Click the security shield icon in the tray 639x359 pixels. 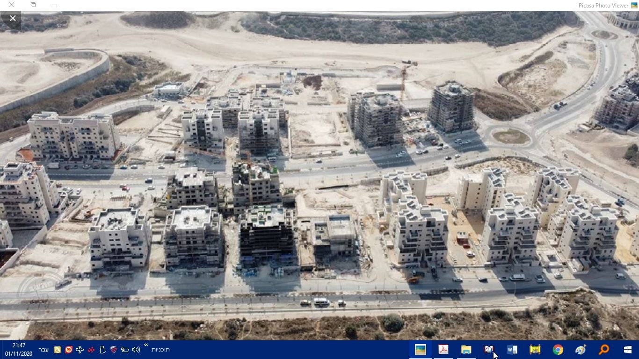(x=114, y=349)
